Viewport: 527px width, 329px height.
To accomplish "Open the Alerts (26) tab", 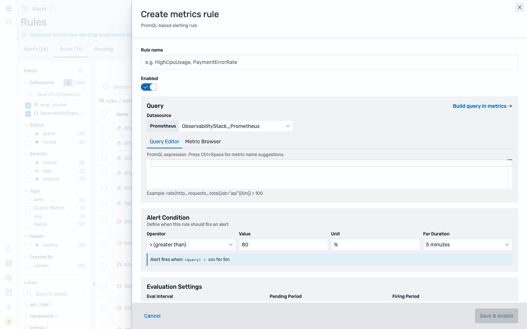I will pyautogui.click(x=36, y=49).
